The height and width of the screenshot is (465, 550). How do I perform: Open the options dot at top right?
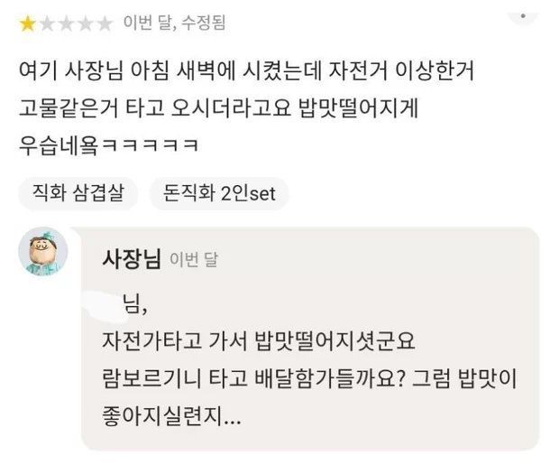click(x=523, y=16)
